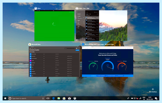Close Task View via its taskbar icon
Image resolution: width=162 pixels, height=103 pixels.
pos(48,98)
